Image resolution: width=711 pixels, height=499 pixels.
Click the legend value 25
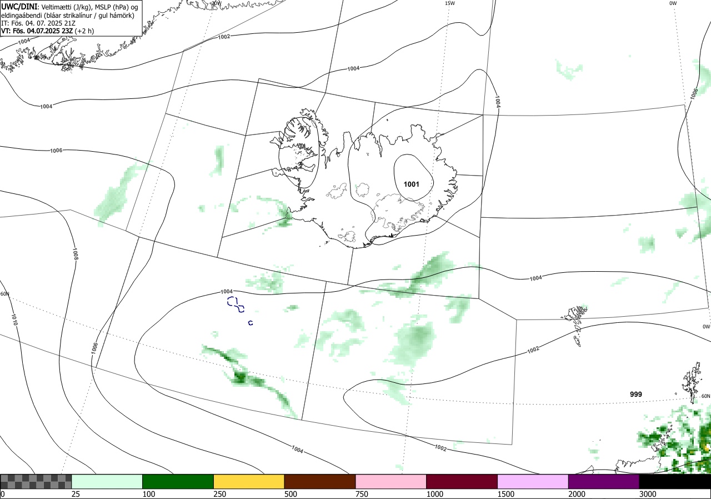coord(76,494)
